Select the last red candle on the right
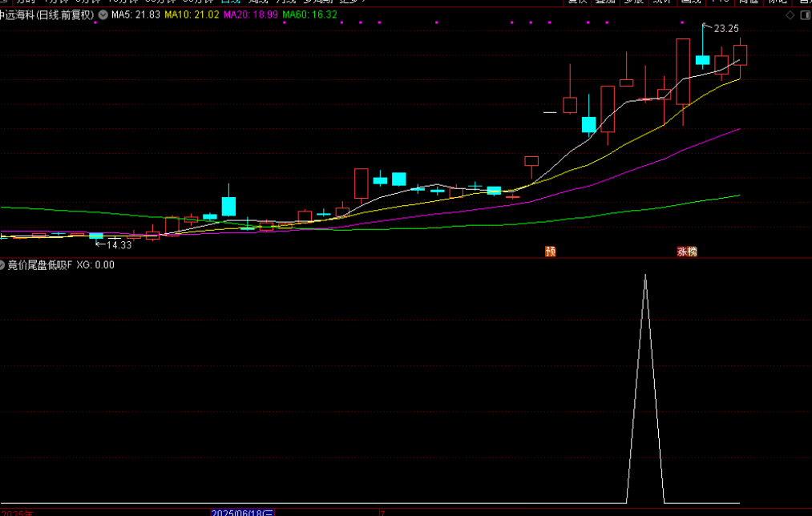 (x=740, y=55)
